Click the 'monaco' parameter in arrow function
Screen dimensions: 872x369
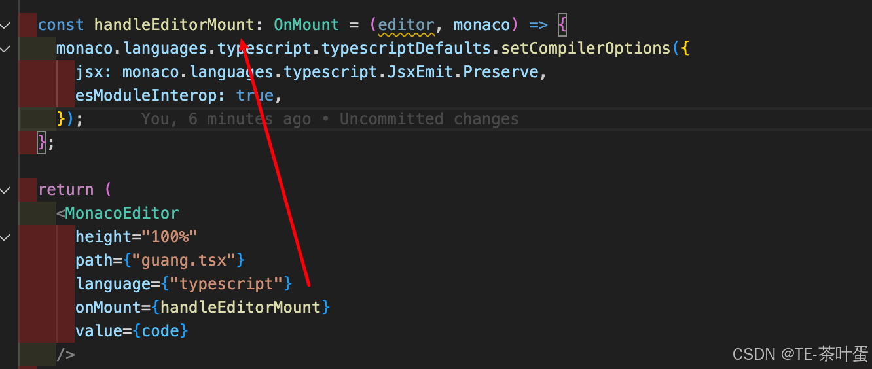pyautogui.click(x=481, y=25)
